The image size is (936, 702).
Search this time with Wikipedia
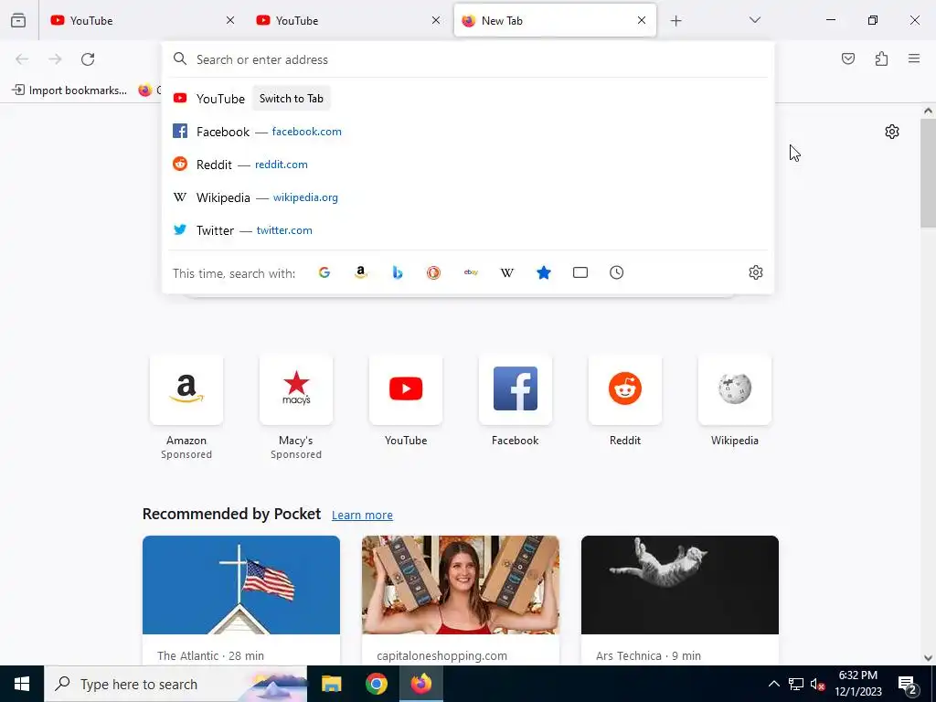click(x=506, y=272)
